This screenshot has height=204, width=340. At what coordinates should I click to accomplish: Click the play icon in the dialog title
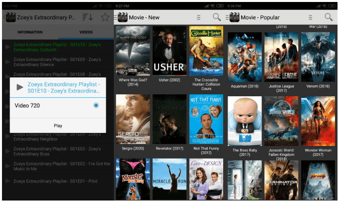(20, 87)
